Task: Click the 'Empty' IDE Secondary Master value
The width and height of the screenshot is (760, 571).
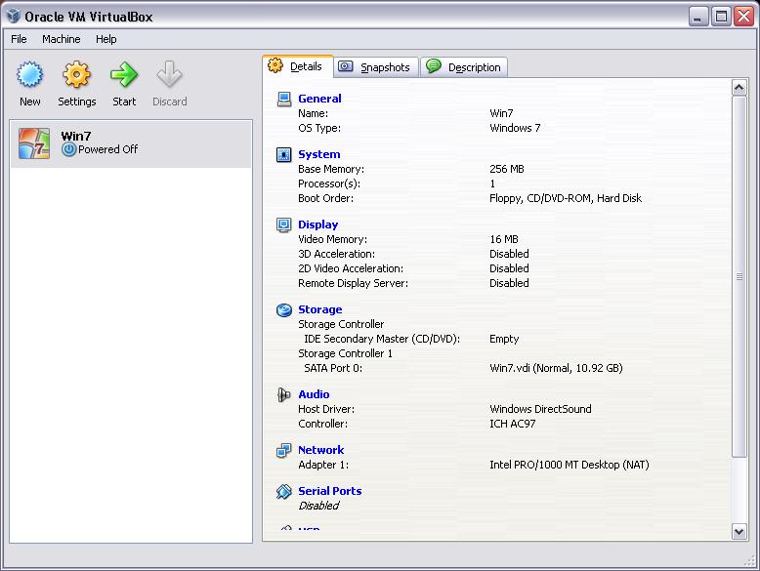Action: point(504,339)
